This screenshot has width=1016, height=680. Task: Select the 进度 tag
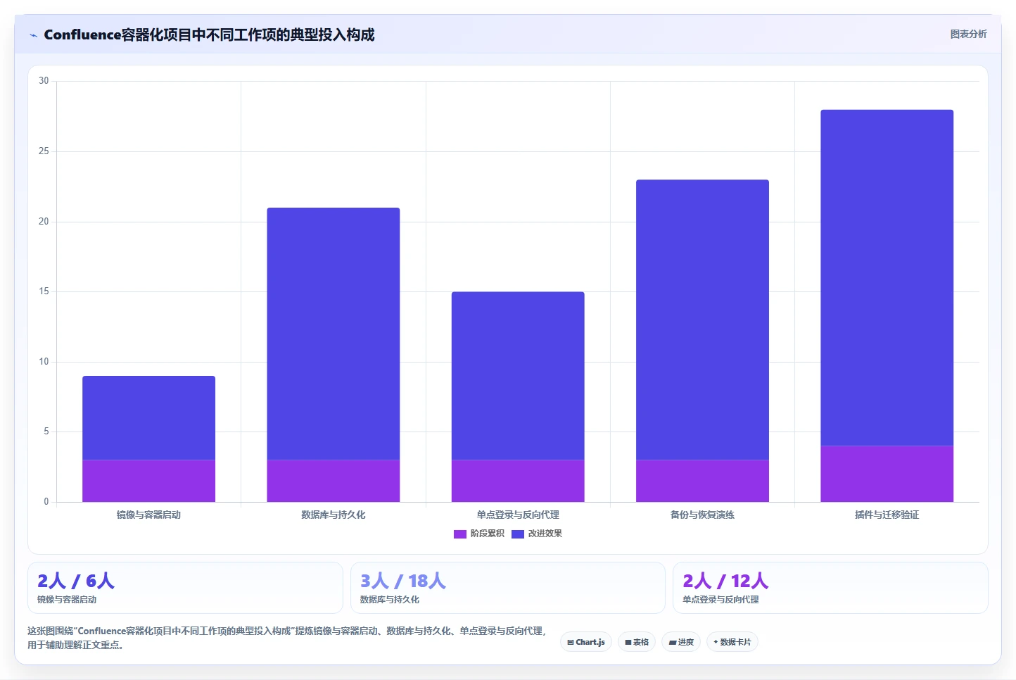pyautogui.click(x=681, y=642)
